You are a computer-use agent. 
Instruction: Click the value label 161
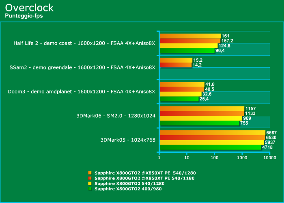click(x=225, y=36)
